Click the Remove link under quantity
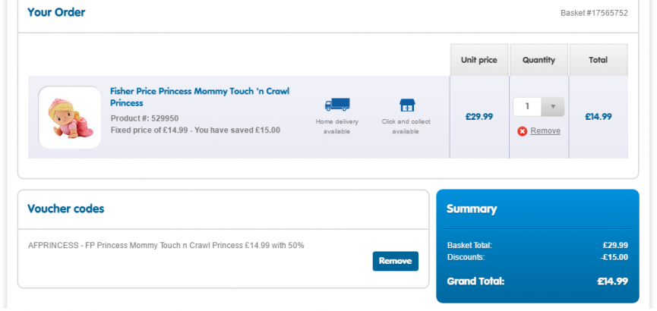The width and height of the screenshot is (657, 311). (545, 131)
